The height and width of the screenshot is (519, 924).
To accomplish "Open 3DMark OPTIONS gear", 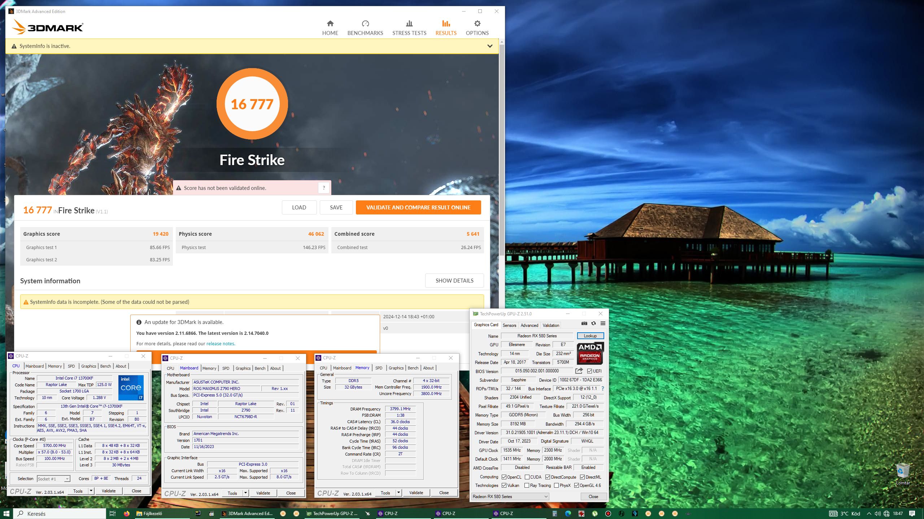I will coord(477,28).
